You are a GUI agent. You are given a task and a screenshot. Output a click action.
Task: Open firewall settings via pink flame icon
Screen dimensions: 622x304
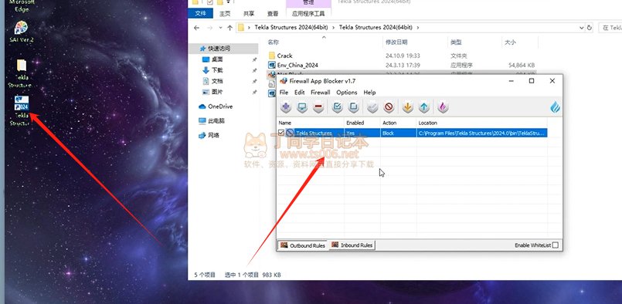point(443,107)
